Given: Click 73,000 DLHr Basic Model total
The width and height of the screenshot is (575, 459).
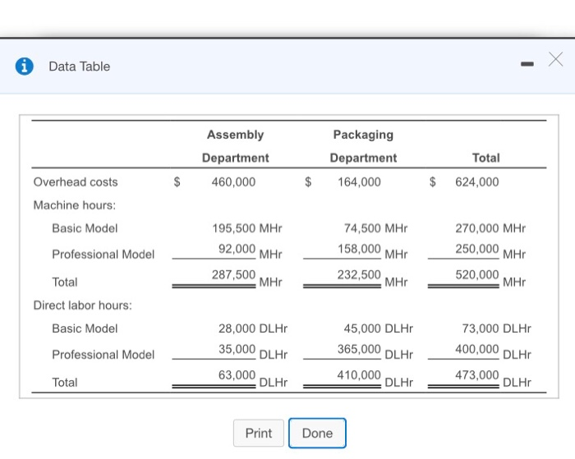Looking at the screenshot, I should (x=496, y=328).
